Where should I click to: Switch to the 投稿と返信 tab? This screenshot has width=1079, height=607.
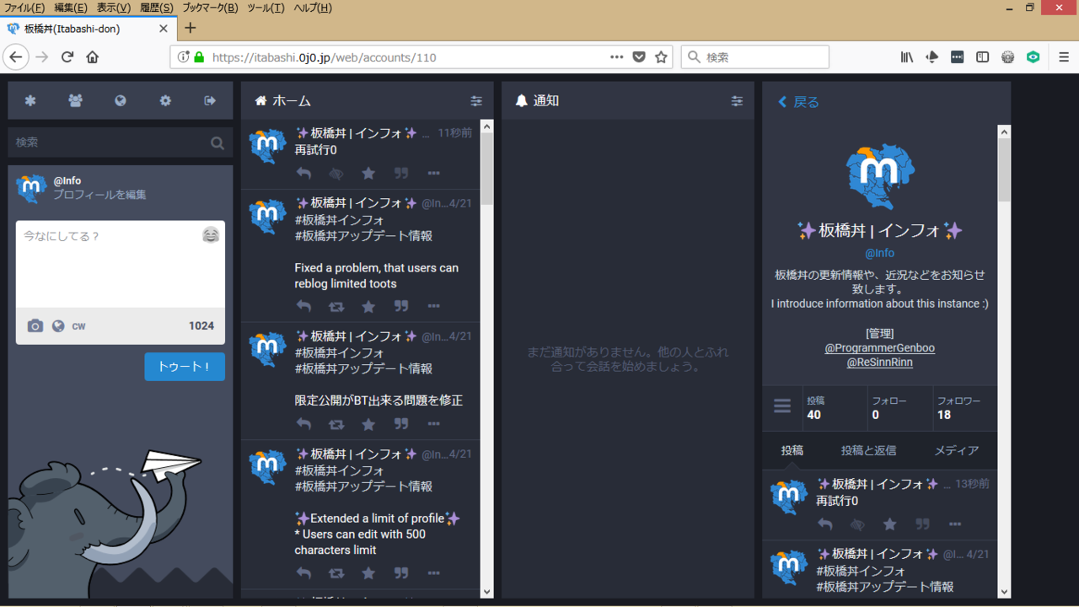[868, 451]
